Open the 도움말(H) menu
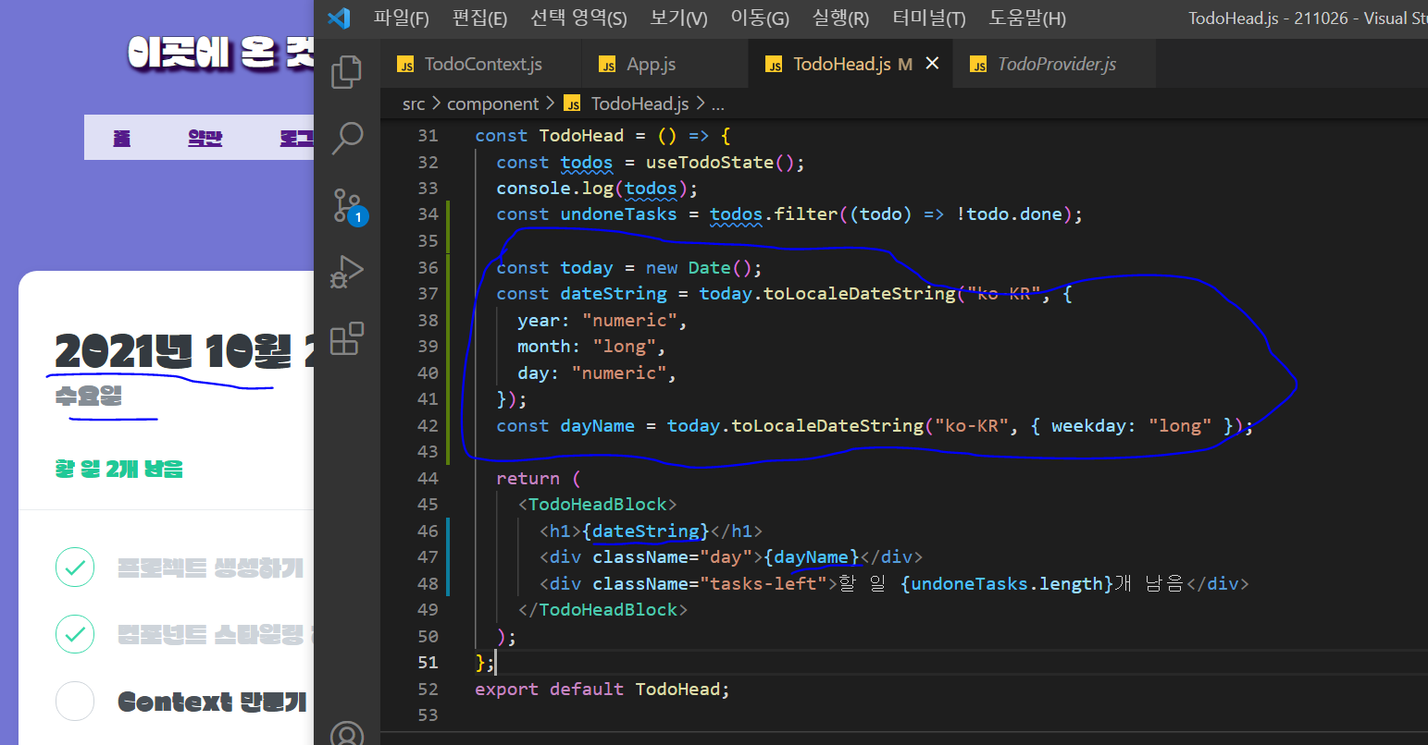Image resolution: width=1428 pixels, height=745 pixels. (1027, 18)
